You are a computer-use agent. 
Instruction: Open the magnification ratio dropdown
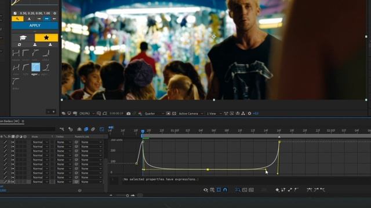pos(87,113)
